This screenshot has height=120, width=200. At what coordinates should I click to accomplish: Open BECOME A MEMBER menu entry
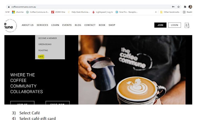[x=47, y=38]
